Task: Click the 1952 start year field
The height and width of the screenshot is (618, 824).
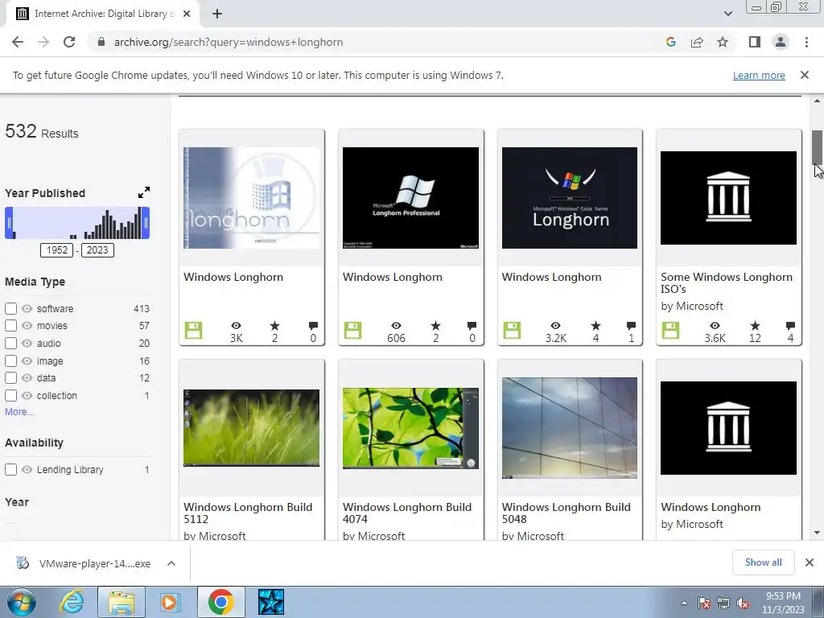Action: (x=57, y=249)
